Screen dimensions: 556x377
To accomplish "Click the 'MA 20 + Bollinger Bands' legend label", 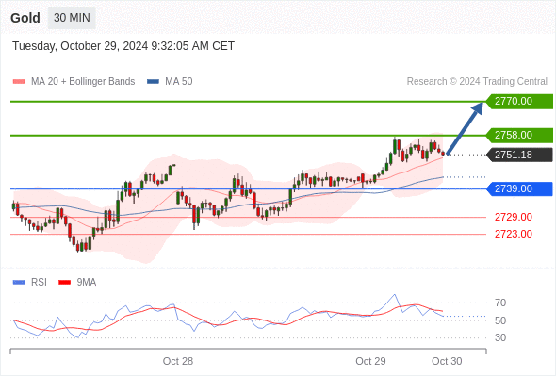I will (x=83, y=82).
